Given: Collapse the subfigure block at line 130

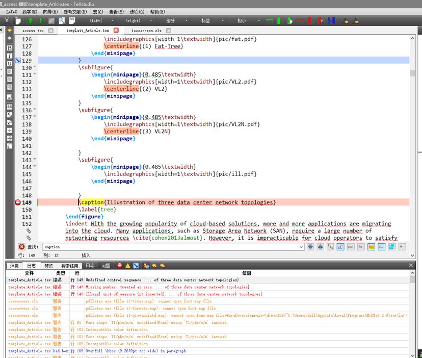Looking at the screenshot, I should [x=35, y=67].
